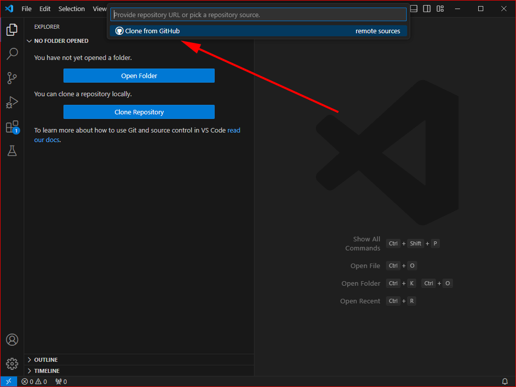Click the ports forwarded status item

(61, 381)
